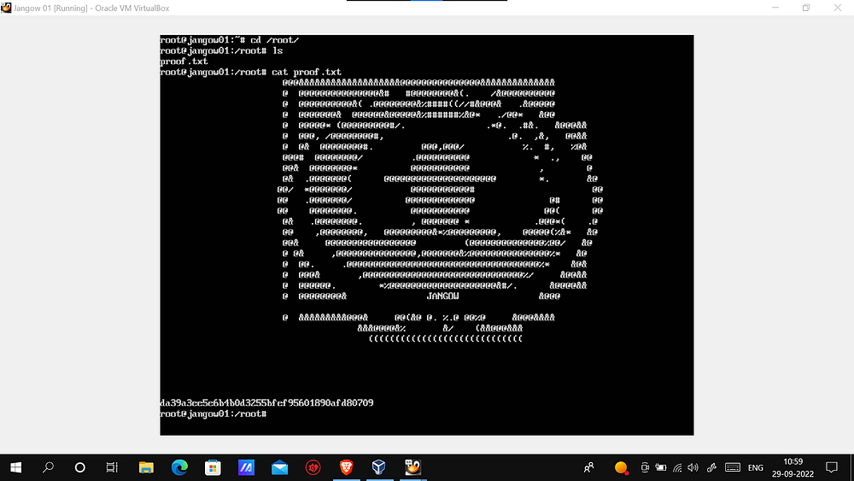This screenshot has width=854, height=481.
Task: Open the Wi-Fi network tray icon
Action: 678,467
